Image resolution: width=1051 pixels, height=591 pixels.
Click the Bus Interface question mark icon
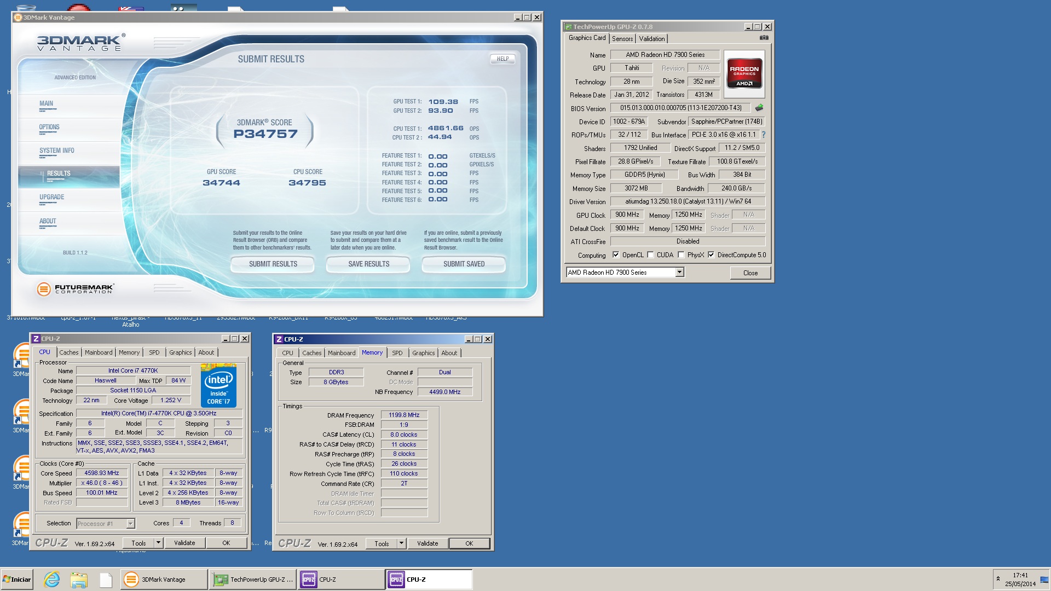pos(764,135)
